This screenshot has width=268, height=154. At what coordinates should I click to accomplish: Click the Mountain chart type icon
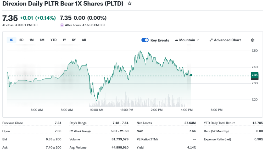pyautogui.click(x=177, y=40)
